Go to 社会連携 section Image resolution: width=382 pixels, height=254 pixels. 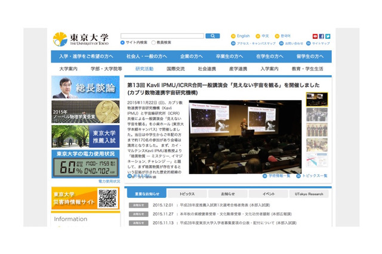coord(207,69)
